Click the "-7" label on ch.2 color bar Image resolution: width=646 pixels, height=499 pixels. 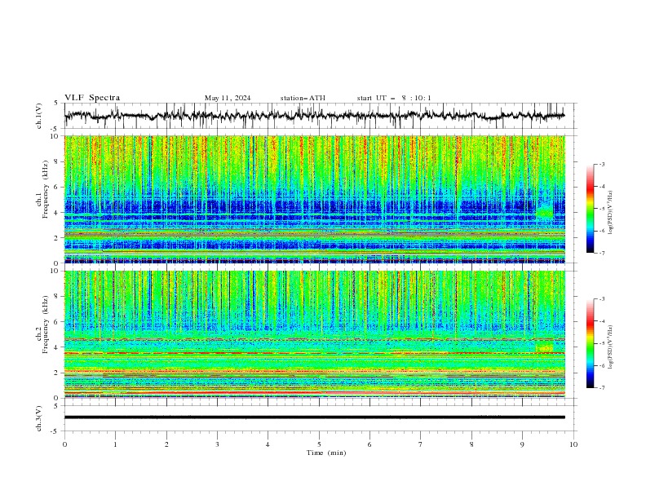pyautogui.click(x=602, y=388)
